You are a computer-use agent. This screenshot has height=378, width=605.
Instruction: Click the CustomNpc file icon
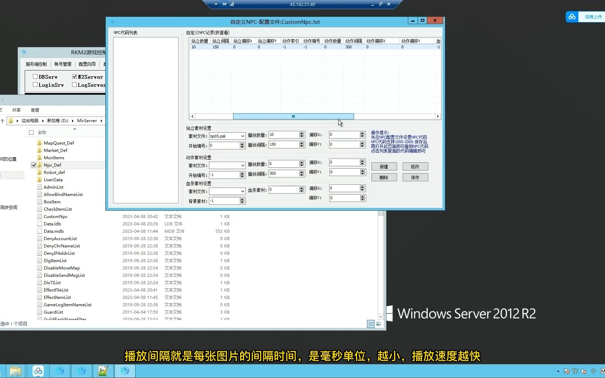coord(40,216)
